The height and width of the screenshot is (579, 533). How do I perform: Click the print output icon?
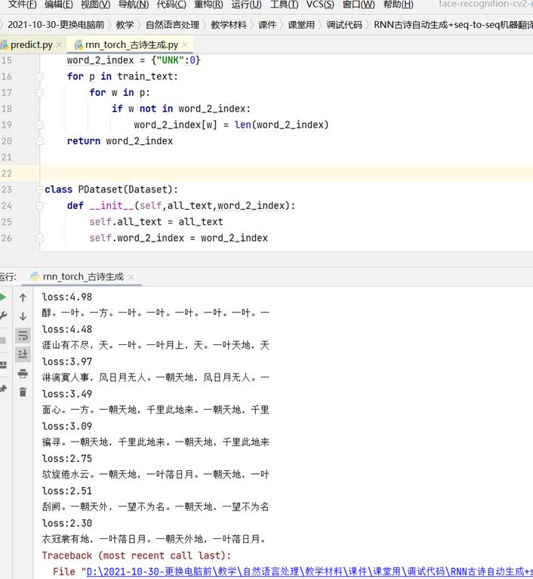click(23, 373)
